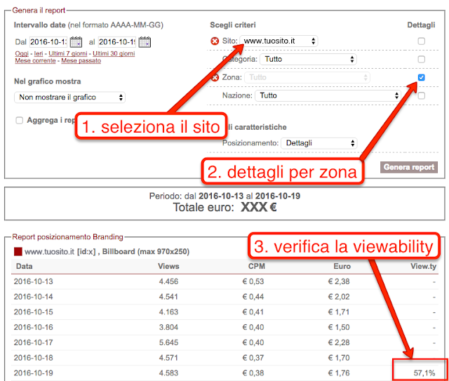Click into the 'Dal' start date field
Viewport: 449px width, 381px height.
point(48,42)
